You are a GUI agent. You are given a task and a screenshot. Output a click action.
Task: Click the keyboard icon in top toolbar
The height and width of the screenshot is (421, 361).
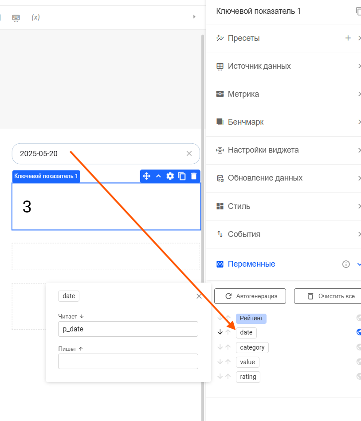(x=16, y=17)
